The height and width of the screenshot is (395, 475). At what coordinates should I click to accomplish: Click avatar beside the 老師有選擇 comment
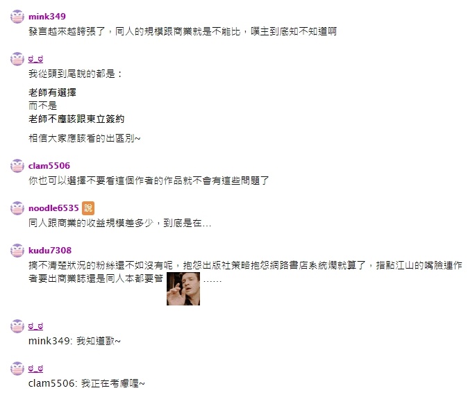coord(17,59)
